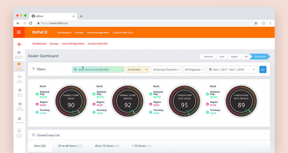The image size is (288, 153).
Task: Open Report Generator from sidebar
Action: 19,106
